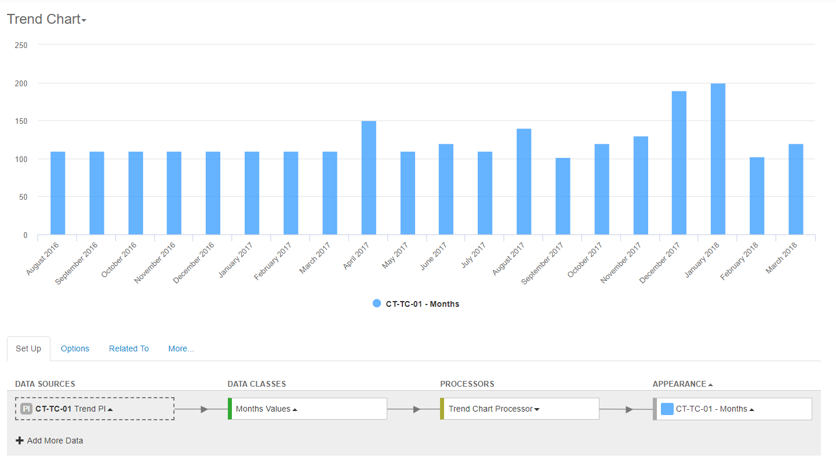This screenshot has width=836, height=466.
Task: Click the blue color swatch in Appearance
Action: [x=667, y=409]
